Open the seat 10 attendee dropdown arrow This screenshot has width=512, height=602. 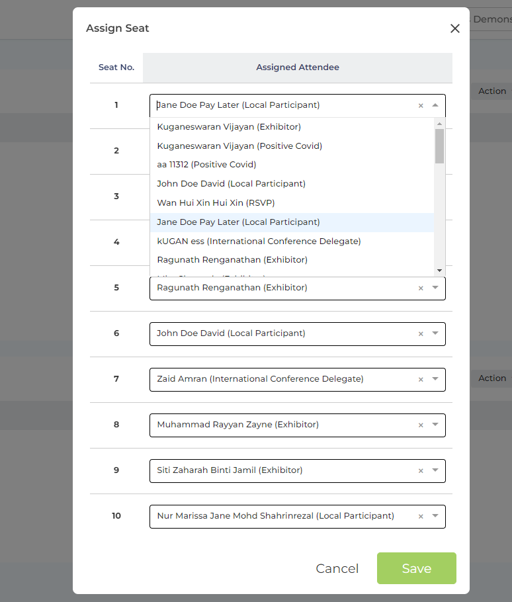click(x=435, y=516)
